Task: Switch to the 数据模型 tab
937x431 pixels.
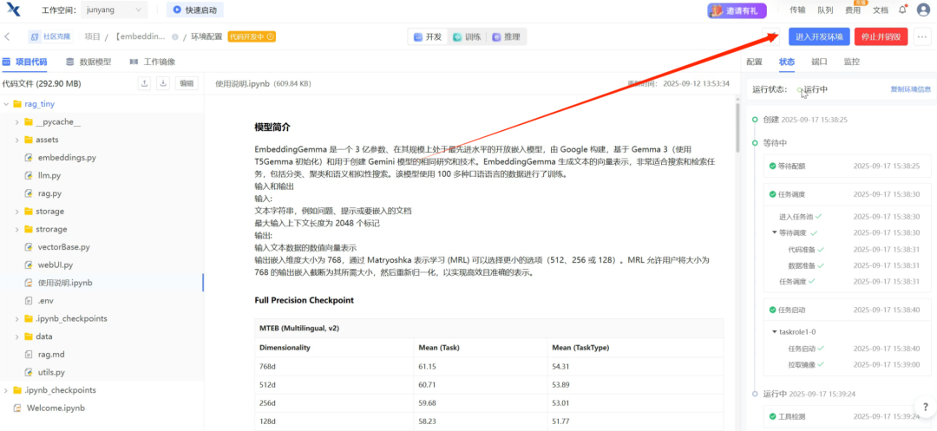Action: click(x=88, y=62)
